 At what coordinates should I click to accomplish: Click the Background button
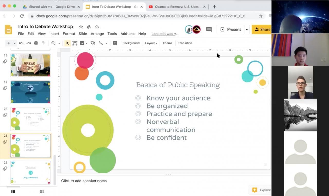point(131,43)
